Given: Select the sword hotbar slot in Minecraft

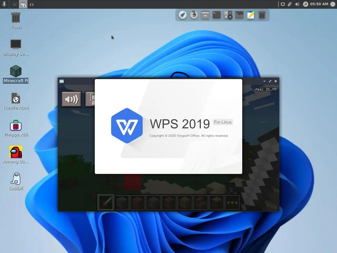Looking at the screenshot, I should 106,202.
